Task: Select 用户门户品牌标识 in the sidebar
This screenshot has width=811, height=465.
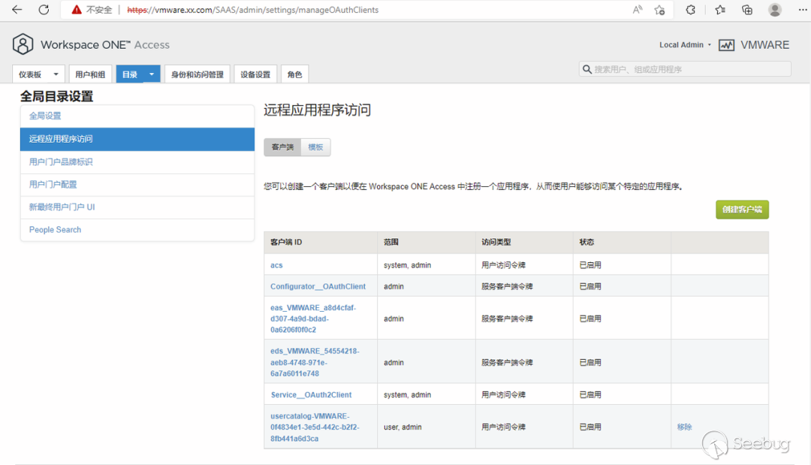Action: [x=61, y=162]
